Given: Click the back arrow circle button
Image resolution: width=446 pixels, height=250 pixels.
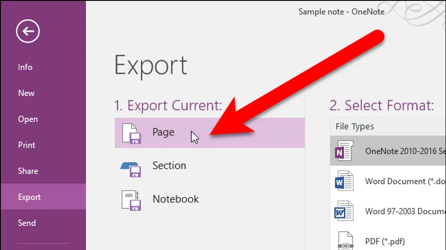Looking at the screenshot, I should pyautogui.click(x=28, y=31).
